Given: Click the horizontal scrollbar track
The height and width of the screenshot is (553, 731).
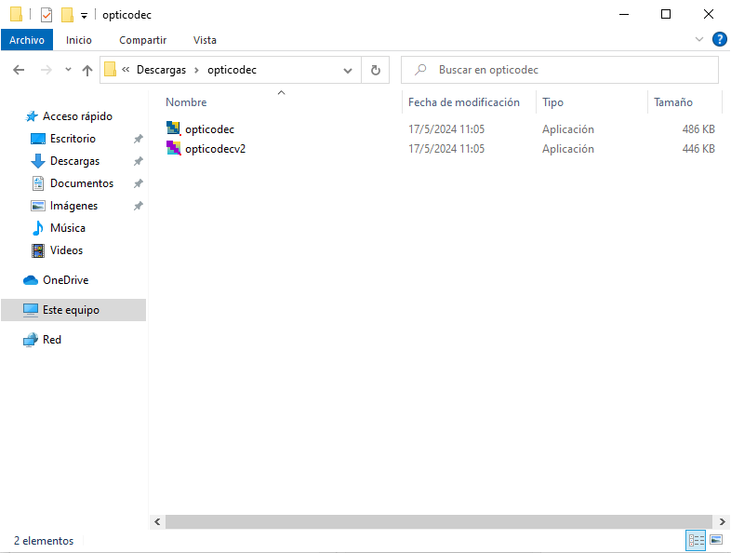Looking at the screenshot, I should [437, 522].
